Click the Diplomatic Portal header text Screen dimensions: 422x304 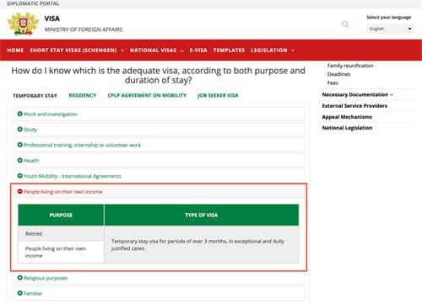[33, 3]
